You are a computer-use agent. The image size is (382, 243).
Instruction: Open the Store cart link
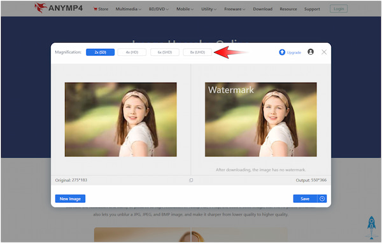(x=101, y=9)
